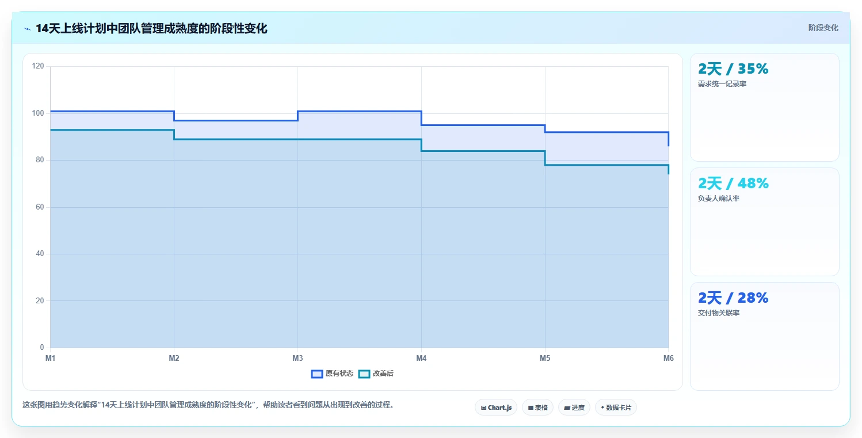Select the 2天 / 48% value
The height and width of the screenshot is (438, 862).
[733, 184]
